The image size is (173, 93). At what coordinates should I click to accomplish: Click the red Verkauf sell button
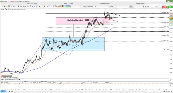[x=165, y=7]
